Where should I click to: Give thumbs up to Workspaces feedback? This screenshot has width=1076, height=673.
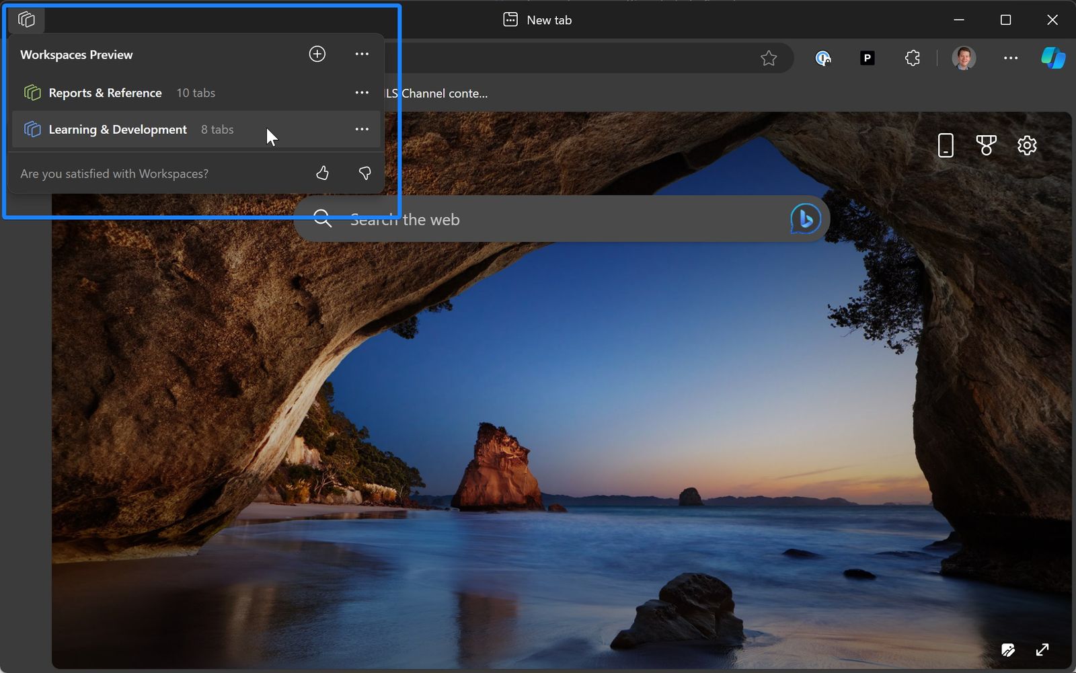point(322,173)
